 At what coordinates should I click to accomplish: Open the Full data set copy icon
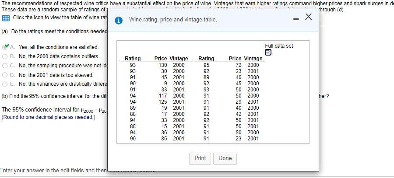coord(268,52)
